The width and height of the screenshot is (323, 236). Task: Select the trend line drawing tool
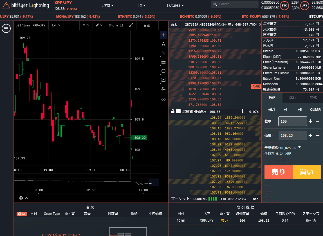pyautogui.click(x=163, y=53)
